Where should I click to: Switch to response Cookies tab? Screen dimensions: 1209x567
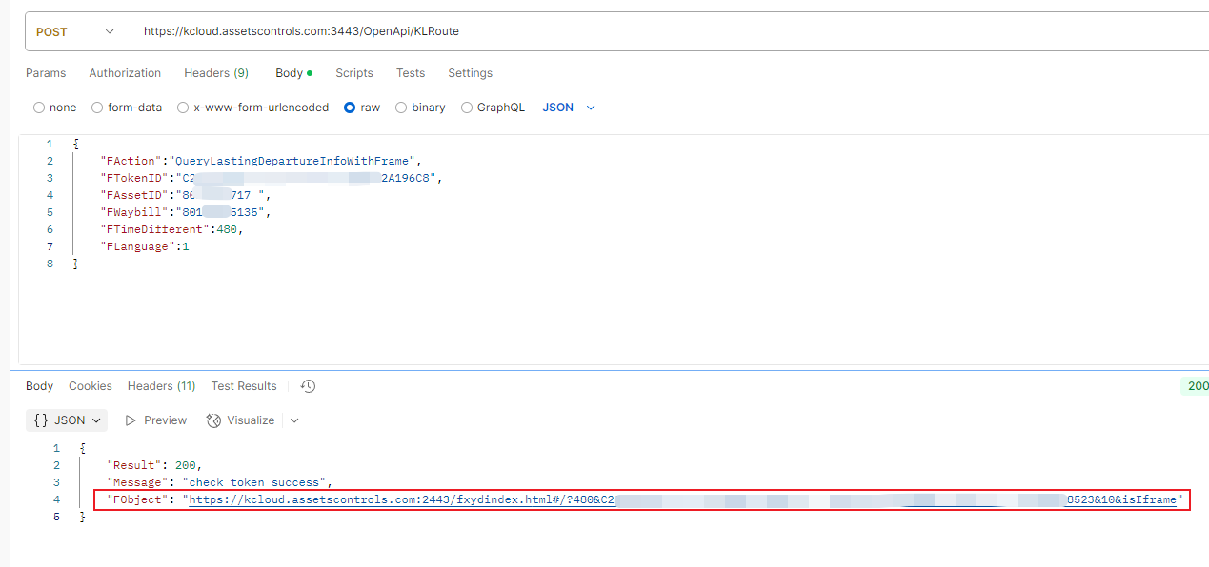point(91,386)
